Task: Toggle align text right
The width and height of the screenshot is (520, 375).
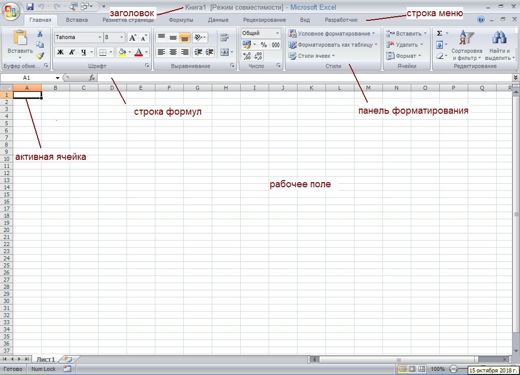Action: tap(185, 52)
